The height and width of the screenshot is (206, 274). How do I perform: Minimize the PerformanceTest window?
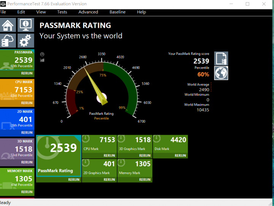(x=231, y=4)
